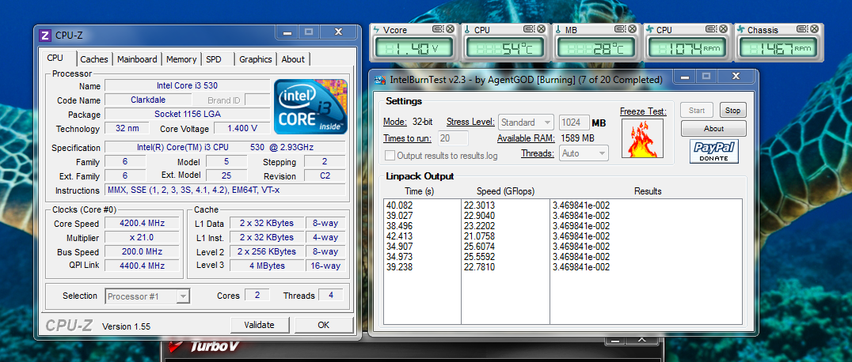852x362 pixels.
Task: Click the Linpack speed '21.0758'
Action: pyautogui.click(x=479, y=236)
